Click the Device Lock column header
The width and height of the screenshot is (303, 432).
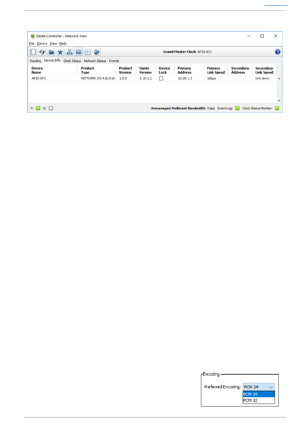pyautogui.click(x=165, y=70)
